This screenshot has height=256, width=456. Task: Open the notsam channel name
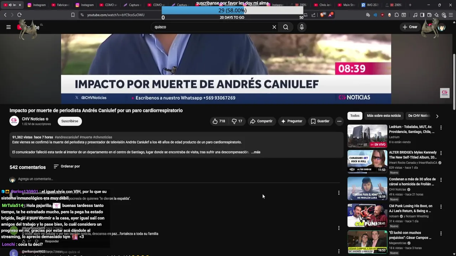(394, 216)
